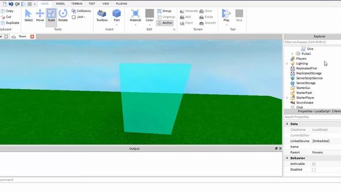Click the Ungroup tool
The image size is (341, 192).
coord(166,17)
